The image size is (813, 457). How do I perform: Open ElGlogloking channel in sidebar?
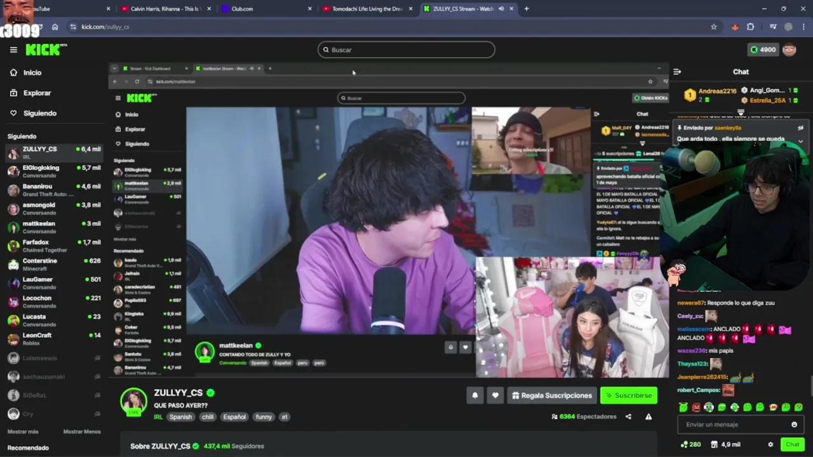[54, 171]
